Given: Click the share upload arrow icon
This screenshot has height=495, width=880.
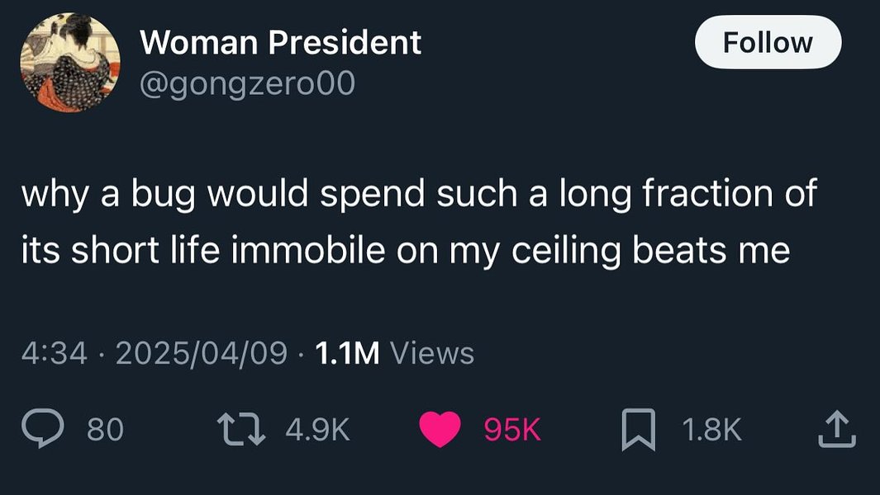Looking at the screenshot, I should click(x=836, y=429).
